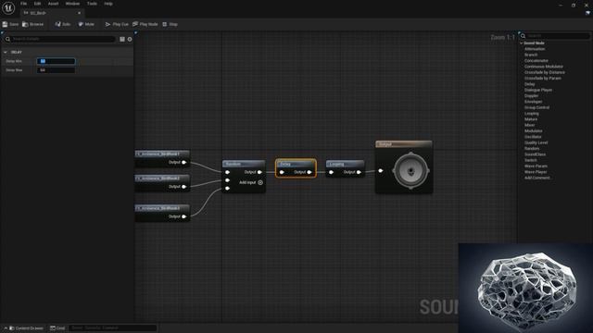Click the Output node's input pin

[381, 170]
